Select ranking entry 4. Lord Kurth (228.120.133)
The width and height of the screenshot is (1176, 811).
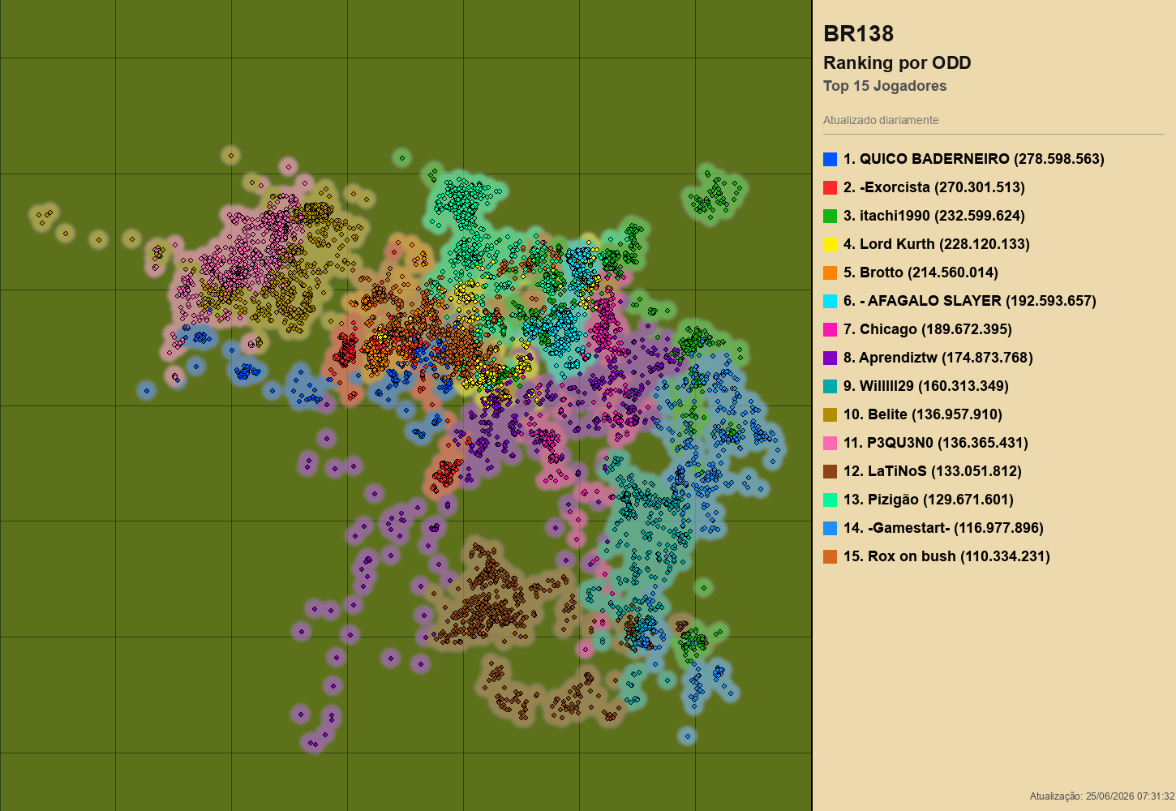(937, 244)
